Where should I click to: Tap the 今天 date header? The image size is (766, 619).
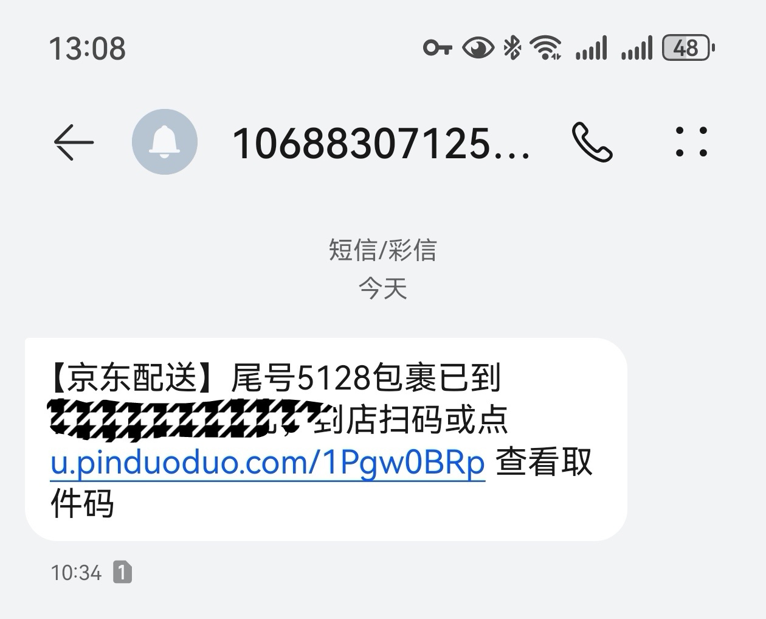(x=383, y=288)
